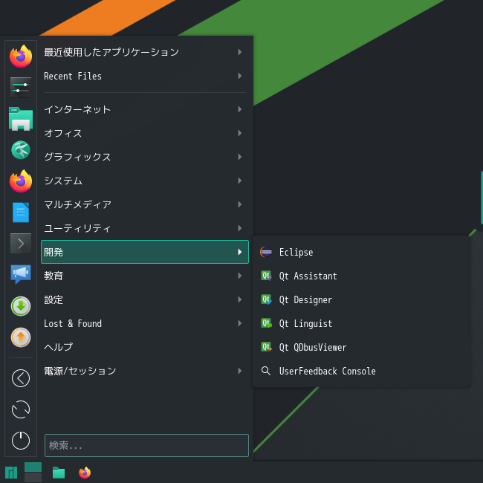This screenshot has height=483, width=483.
Task: Expand 最近使用したアプリケーション submenu
Action: tap(145, 52)
